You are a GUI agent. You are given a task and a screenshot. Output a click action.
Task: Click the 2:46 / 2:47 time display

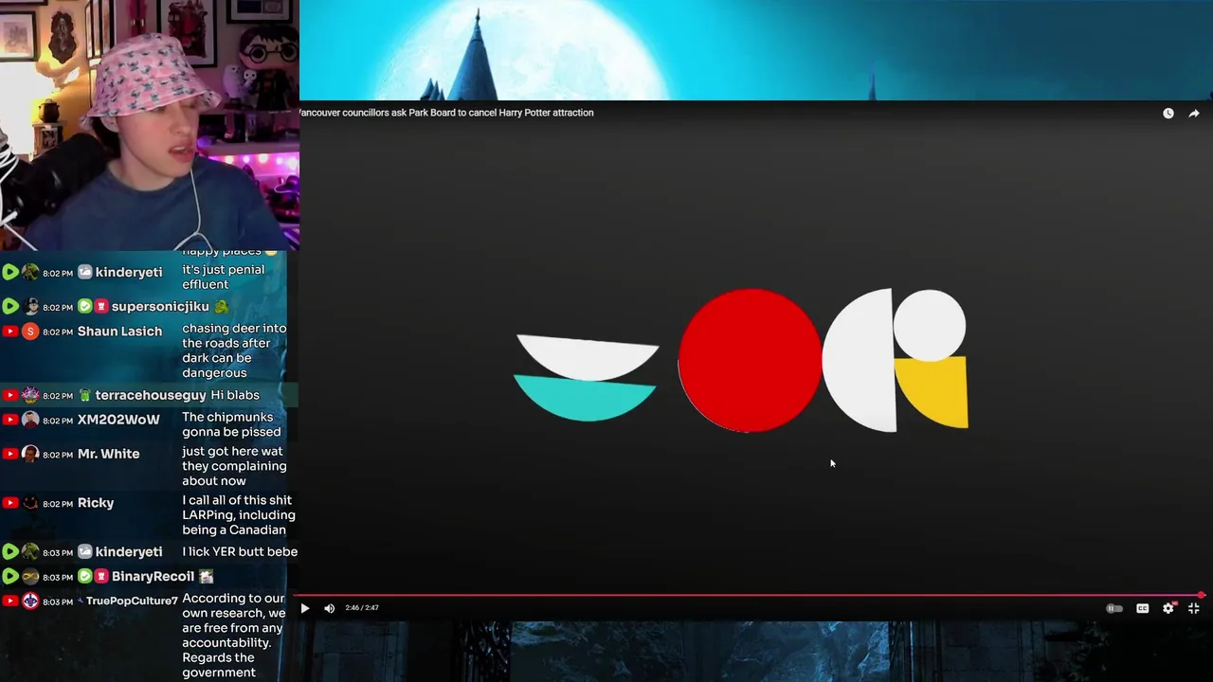(x=362, y=608)
